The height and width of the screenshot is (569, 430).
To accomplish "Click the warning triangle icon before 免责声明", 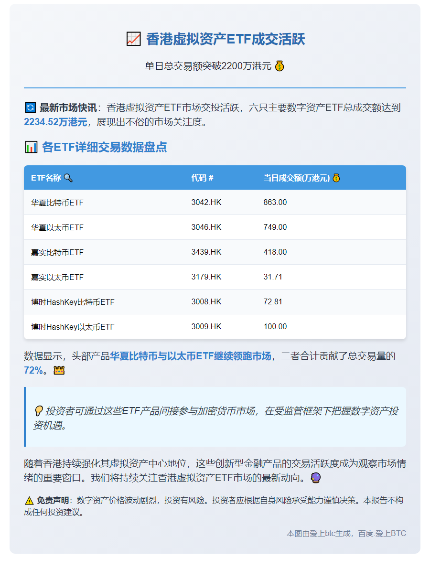I will click(x=29, y=500).
